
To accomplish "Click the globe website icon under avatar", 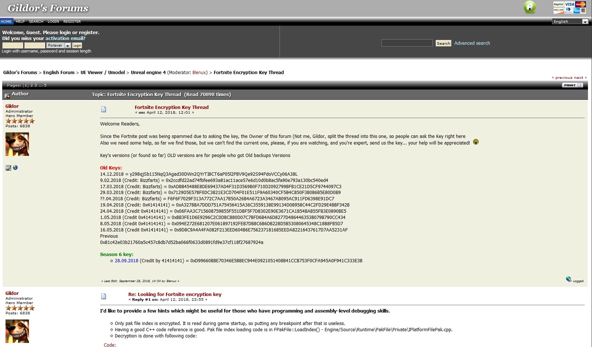I will click(15, 167).
